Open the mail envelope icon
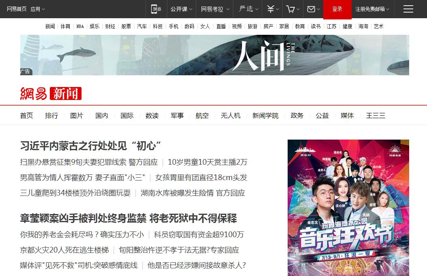Viewport: 427px width, 276px height. pyautogui.click(x=311, y=9)
